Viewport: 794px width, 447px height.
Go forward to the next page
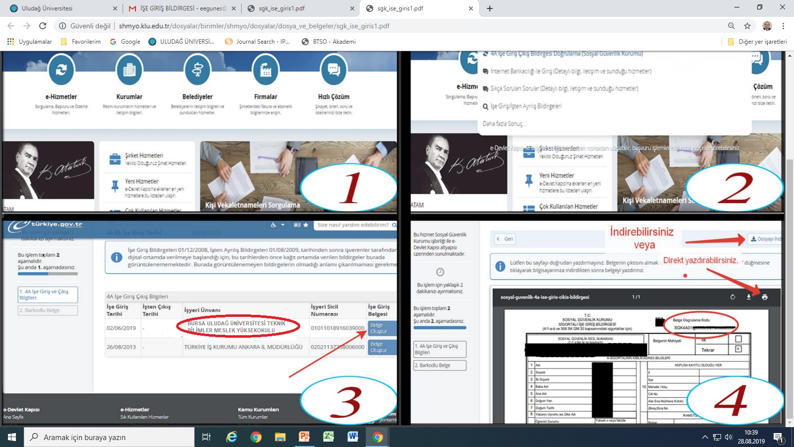(27, 26)
